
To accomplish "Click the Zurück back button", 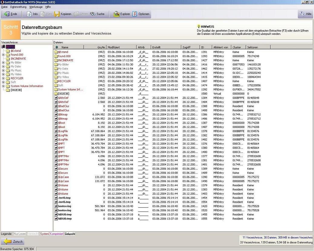I will tap(13, 242).
